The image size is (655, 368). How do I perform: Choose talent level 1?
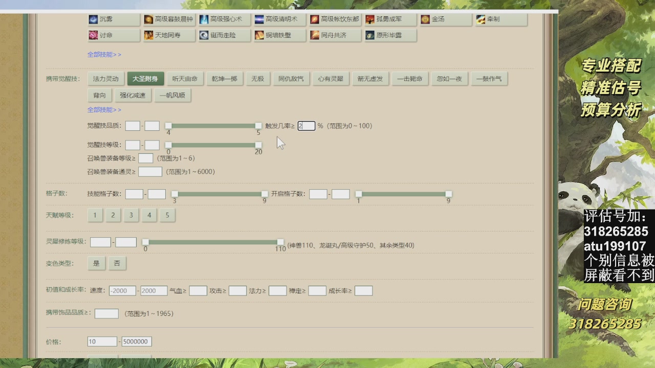[95, 215]
